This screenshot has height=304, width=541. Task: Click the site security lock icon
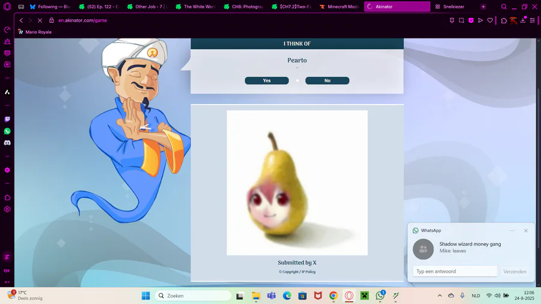[52, 20]
